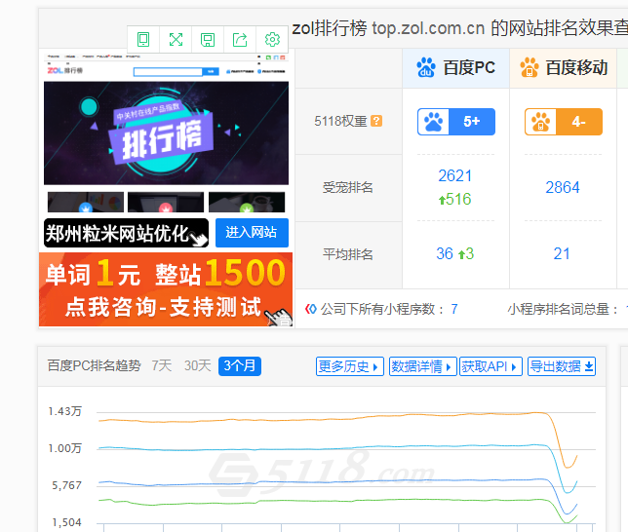Click the orange 单词1元 整站1500 ad banner
The width and height of the screenshot is (628, 532).
point(166,289)
